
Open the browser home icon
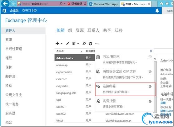click(x=162, y=4)
